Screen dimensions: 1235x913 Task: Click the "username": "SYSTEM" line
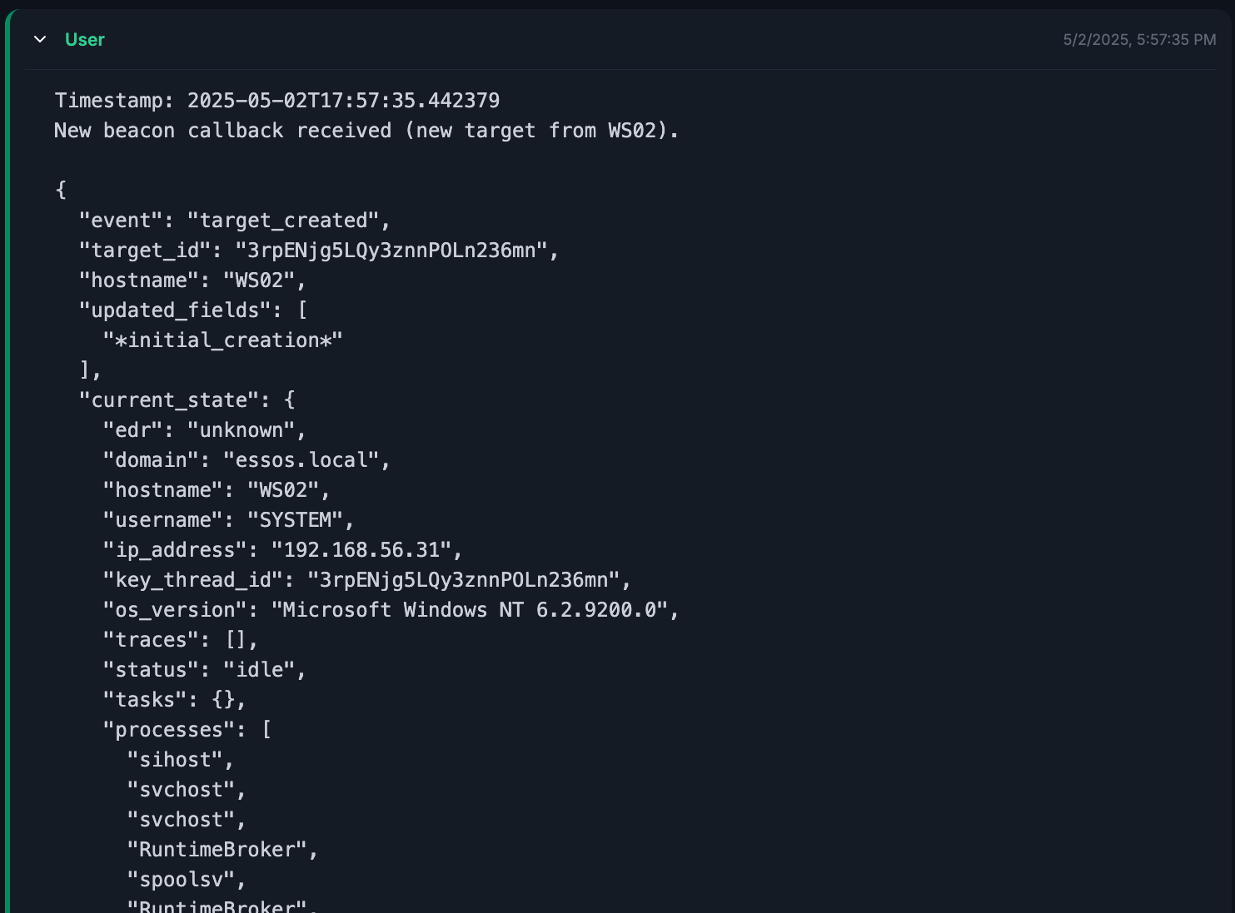click(x=228, y=520)
